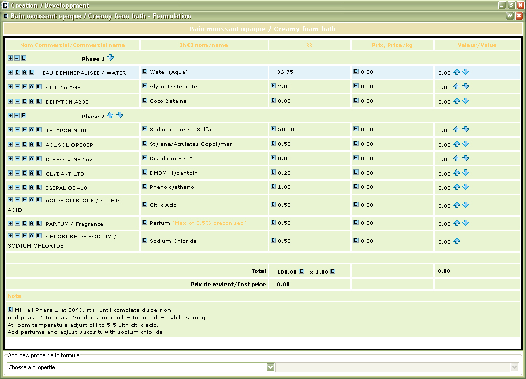The width and height of the screenshot is (526, 379).
Task: Click the 'Nom Commercial/Commercial name' column header
Action: [72, 45]
